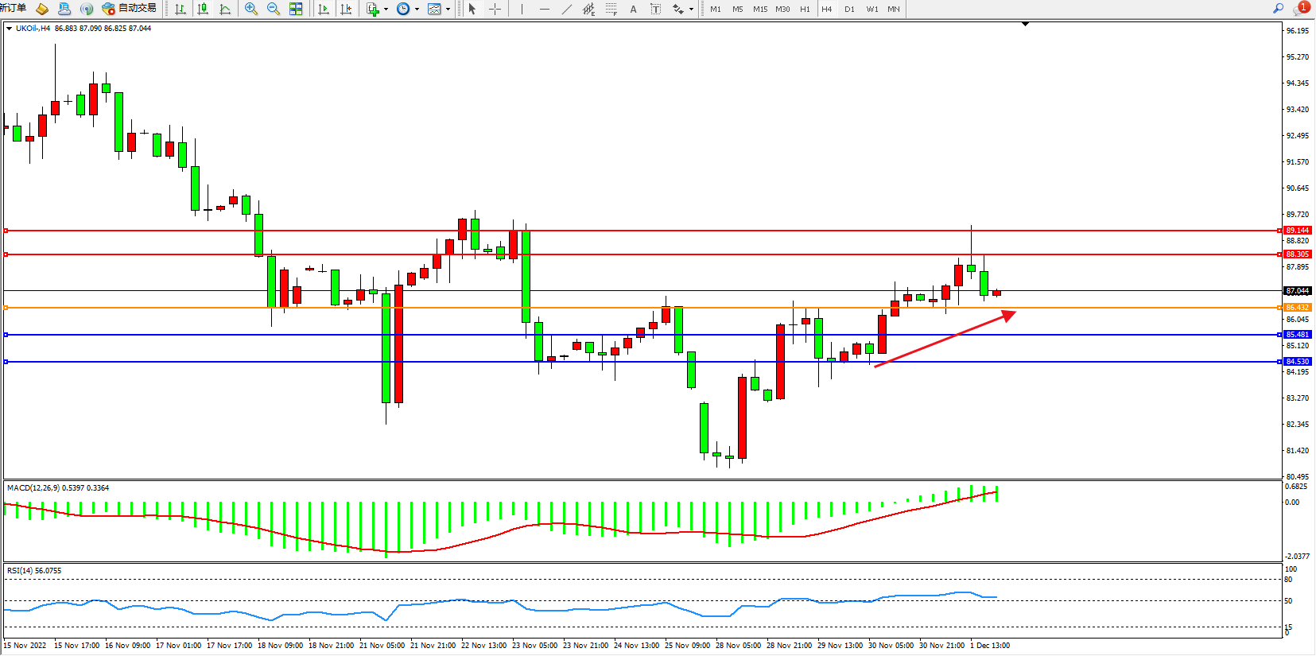Click the red arrow drawn on the chart
Image resolution: width=1316 pixels, height=656 pixels.
[x=945, y=340]
